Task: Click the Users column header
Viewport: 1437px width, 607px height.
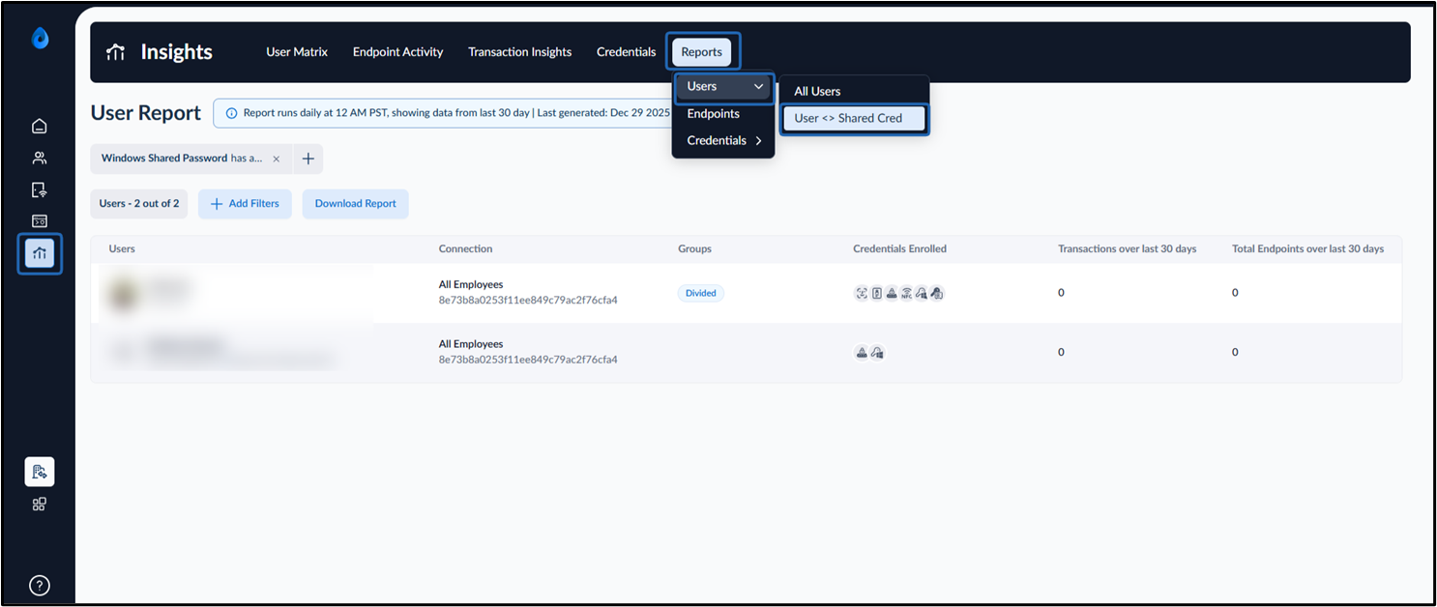Action: coord(123,249)
